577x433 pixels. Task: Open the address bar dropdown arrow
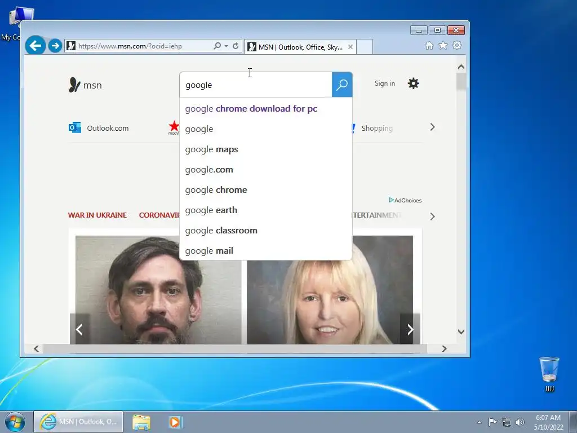point(227,46)
